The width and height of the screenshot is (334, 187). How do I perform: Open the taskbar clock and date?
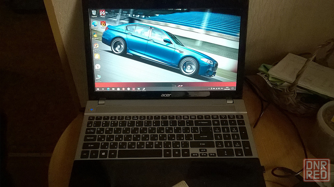coord(227,88)
